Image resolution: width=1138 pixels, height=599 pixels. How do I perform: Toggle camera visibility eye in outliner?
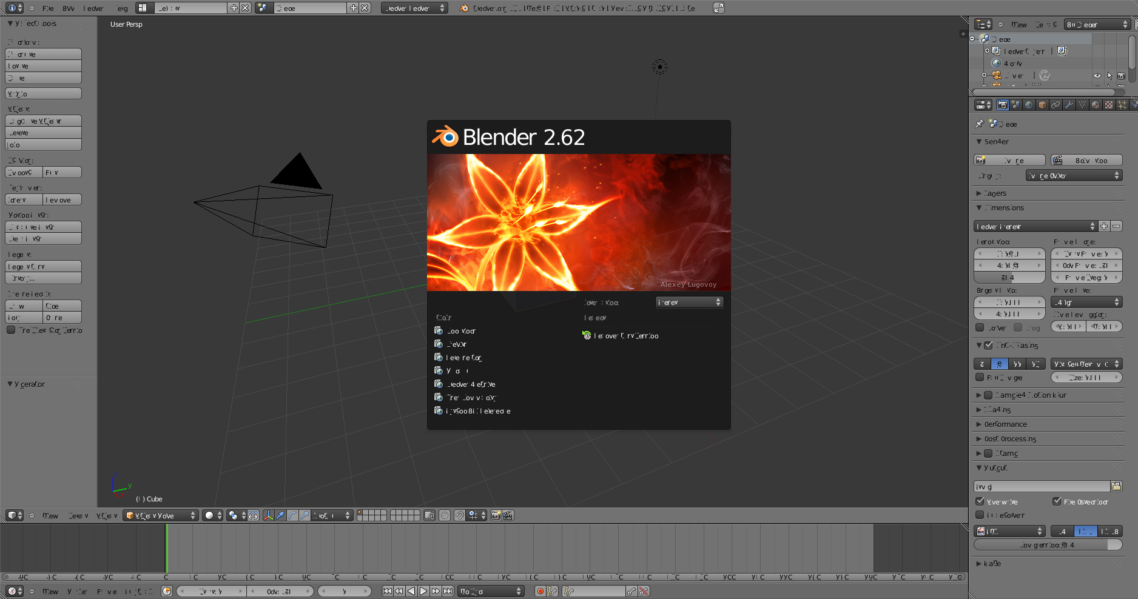pyautogui.click(x=1097, y=76)
